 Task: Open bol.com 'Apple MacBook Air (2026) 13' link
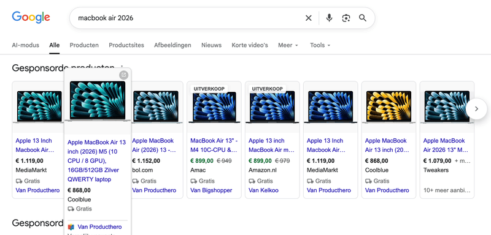[x=153, y=145]
